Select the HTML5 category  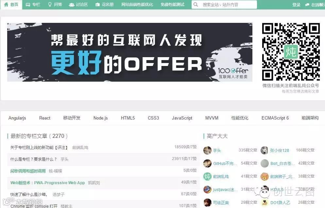pyautogui.click(x=128, y=118)
